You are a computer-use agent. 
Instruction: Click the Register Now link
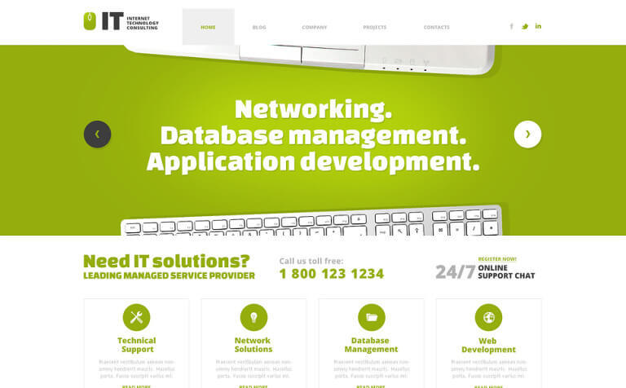pyautogui.click(x=497, y=259)
